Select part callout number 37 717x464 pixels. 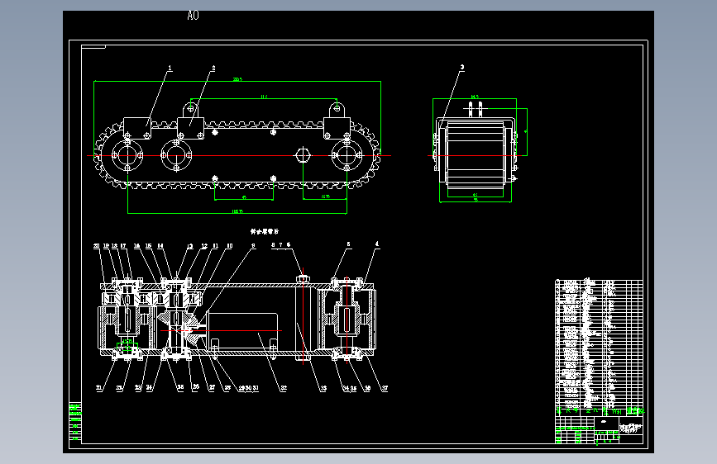385,389
